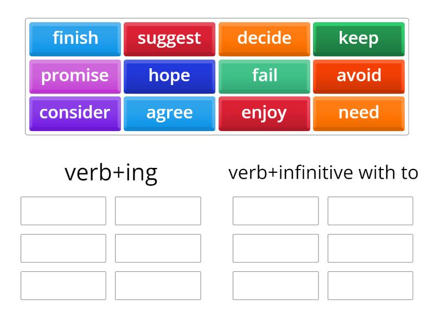
Task: Click the red "enjoy" tile
Action: tap(264, 113)
